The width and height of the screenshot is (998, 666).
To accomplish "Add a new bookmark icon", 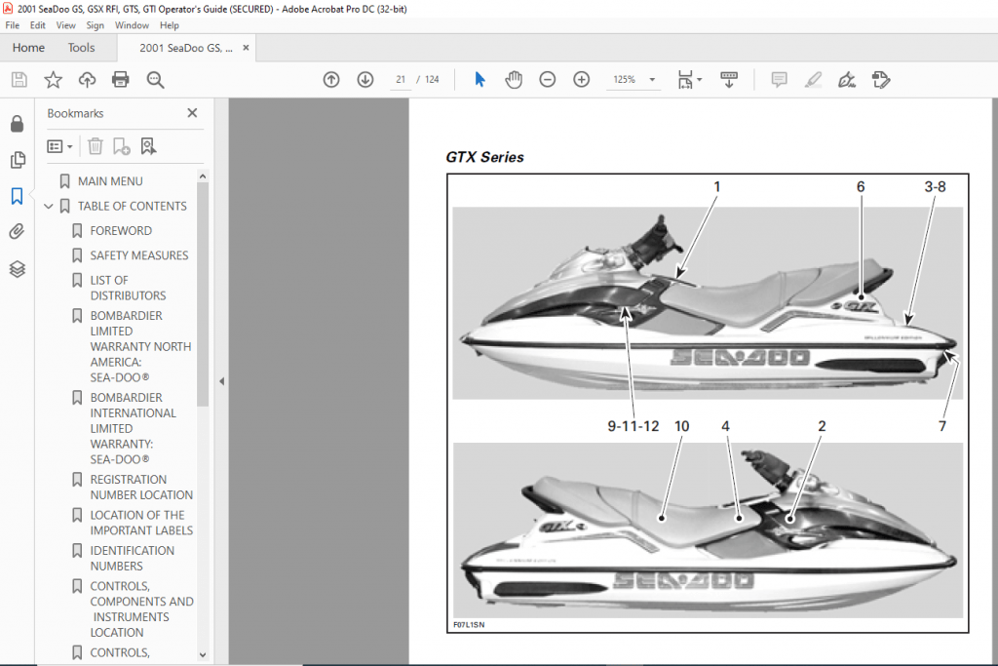I will click(121, 146).
